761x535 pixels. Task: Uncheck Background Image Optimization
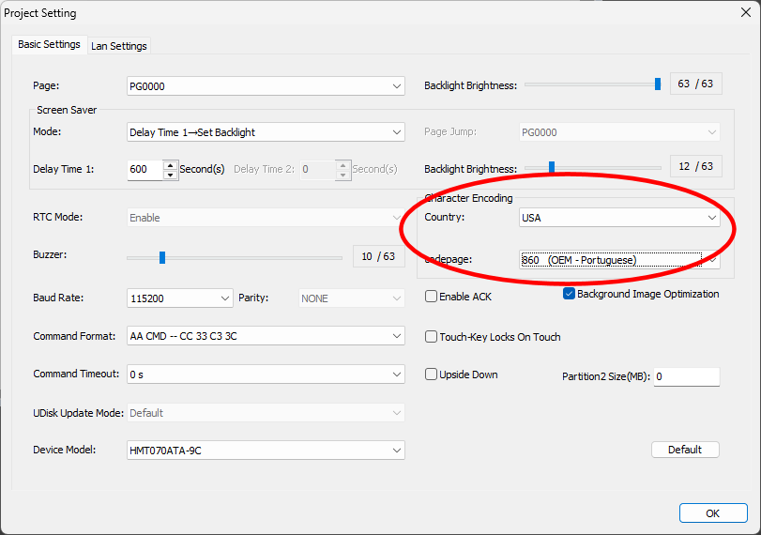point(569,294)
